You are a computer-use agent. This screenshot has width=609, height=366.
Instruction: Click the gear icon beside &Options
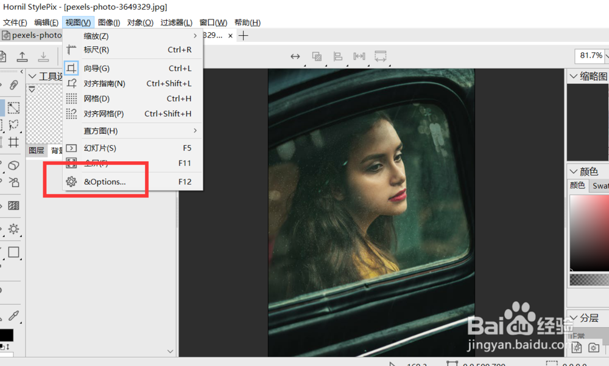pyautogui.click(x=71, y=181)
